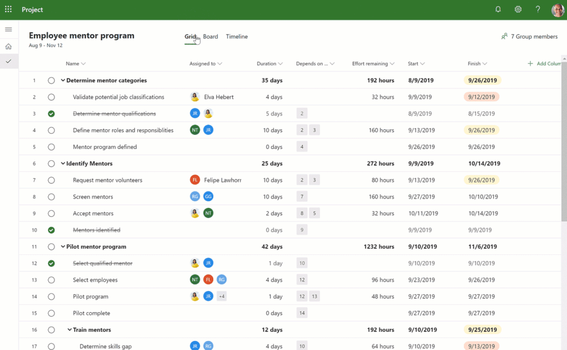
Task: Switch to Grid view tab
Action: pos(190,36)
